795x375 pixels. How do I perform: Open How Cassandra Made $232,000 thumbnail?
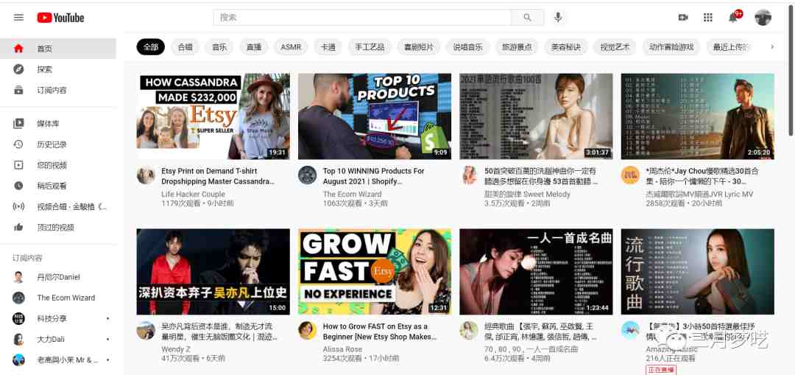213,116
